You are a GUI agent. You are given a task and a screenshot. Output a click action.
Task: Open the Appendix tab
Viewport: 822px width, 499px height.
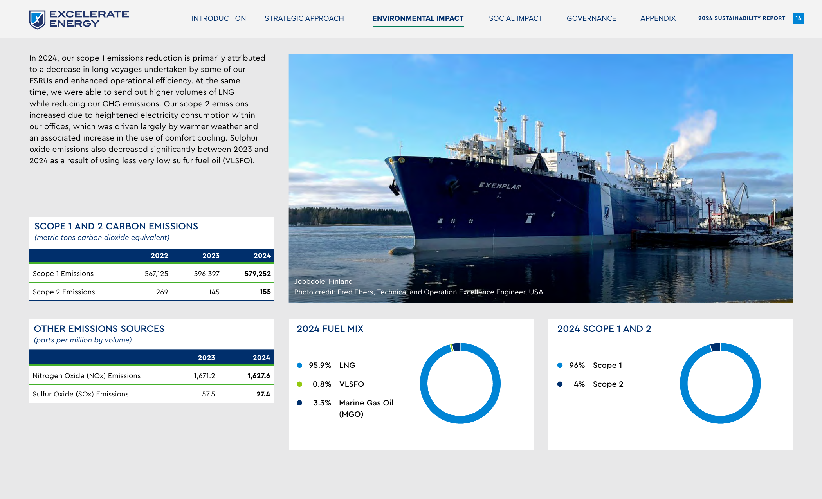click(658, 18)
